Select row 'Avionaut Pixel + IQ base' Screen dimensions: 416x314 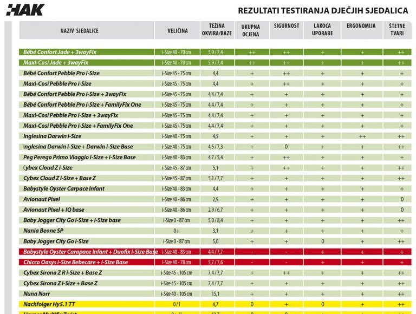[215, 210]
